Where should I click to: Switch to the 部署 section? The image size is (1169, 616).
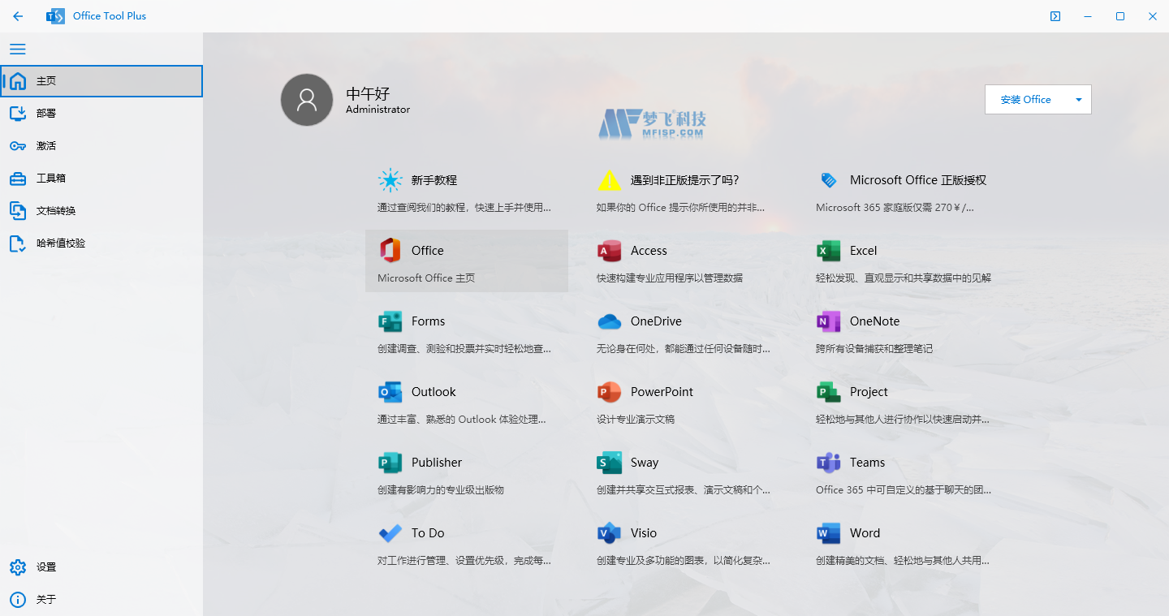45,113
